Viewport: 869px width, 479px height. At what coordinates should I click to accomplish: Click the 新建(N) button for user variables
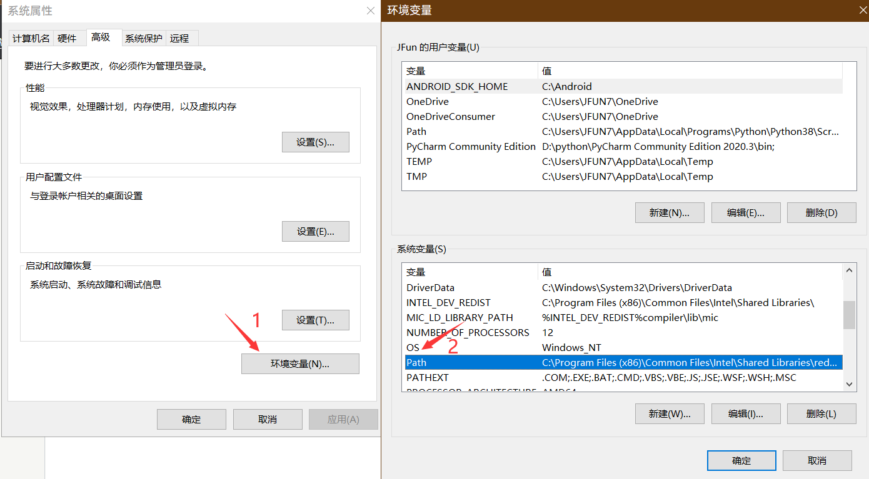pyautogui.click(x=670, y=212)
